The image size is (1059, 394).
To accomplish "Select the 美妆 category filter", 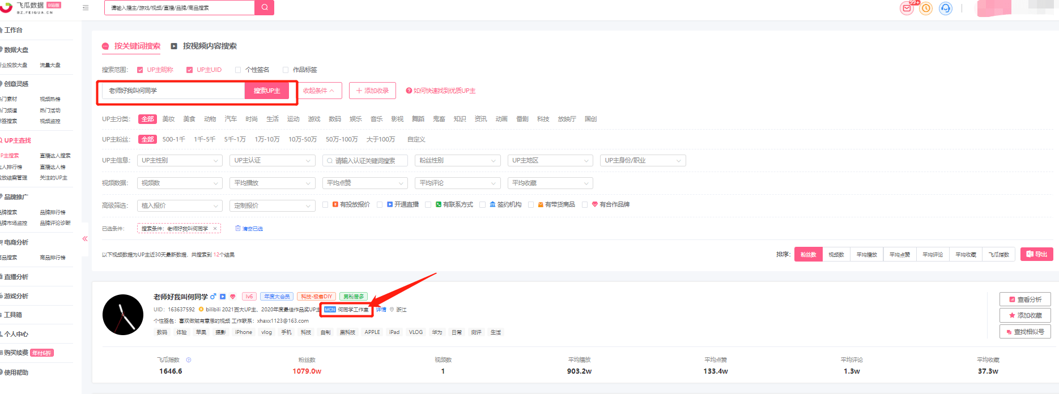I will pyautogui.click(x=168, y=119).
